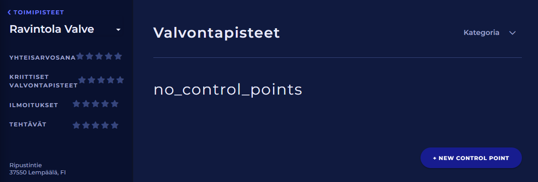Click the first star of Yhteisarvosana rating

point(80,56)
